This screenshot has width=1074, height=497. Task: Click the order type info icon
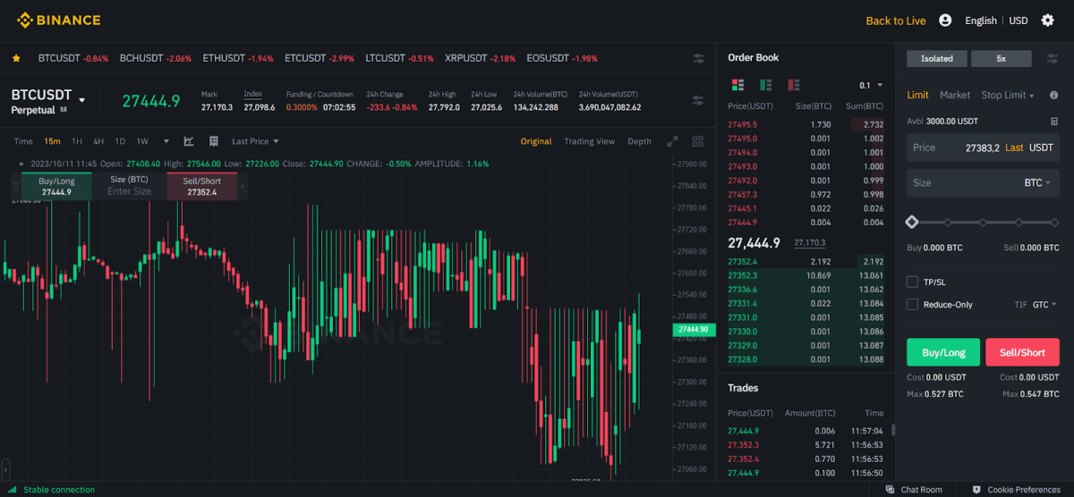coord(1054,95)
